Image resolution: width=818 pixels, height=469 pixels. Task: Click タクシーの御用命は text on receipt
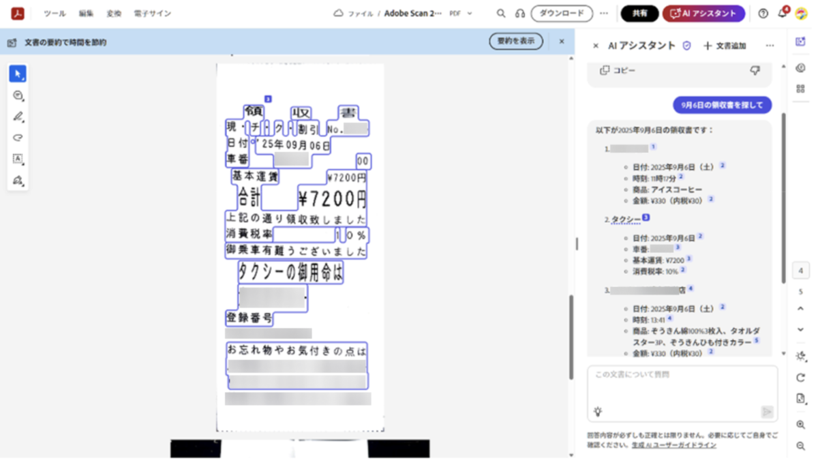[290, 273]
